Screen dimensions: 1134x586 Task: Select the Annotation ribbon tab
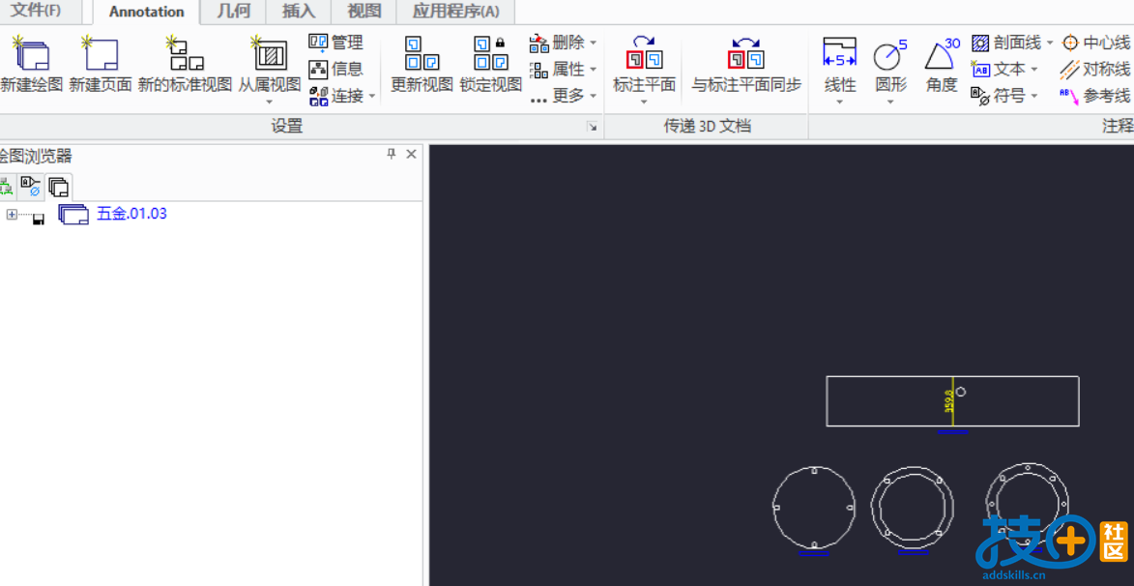[147, 12]
